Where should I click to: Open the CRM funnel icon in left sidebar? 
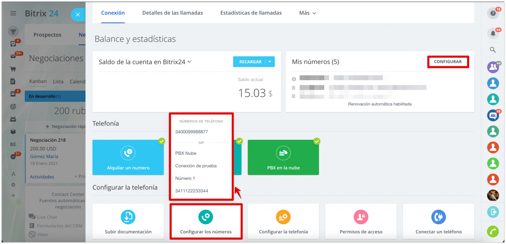pos(13,31)
